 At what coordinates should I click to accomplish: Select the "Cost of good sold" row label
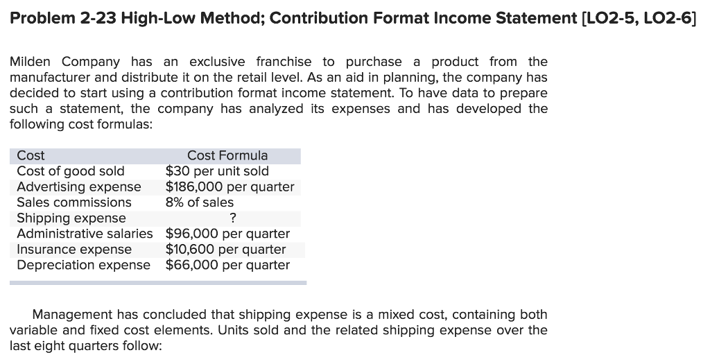pyautogui.click(x=71, y=171)
